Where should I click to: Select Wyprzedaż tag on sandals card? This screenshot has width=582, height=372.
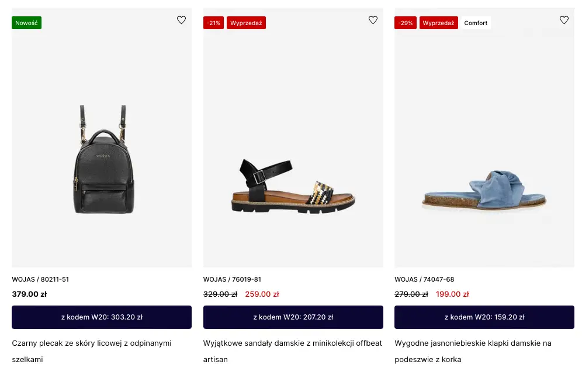[246, 23]
